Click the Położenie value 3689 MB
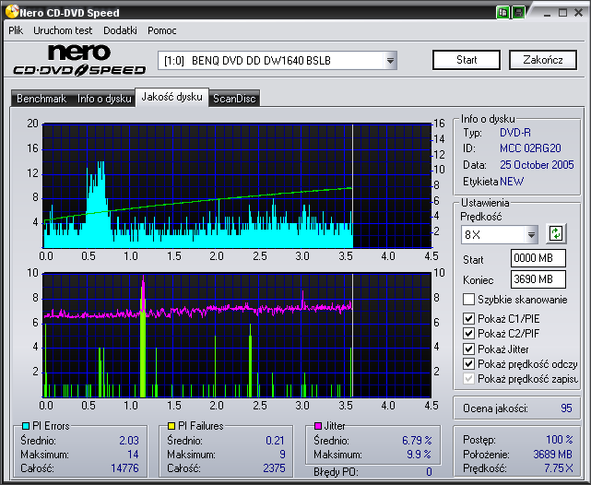 552,455
